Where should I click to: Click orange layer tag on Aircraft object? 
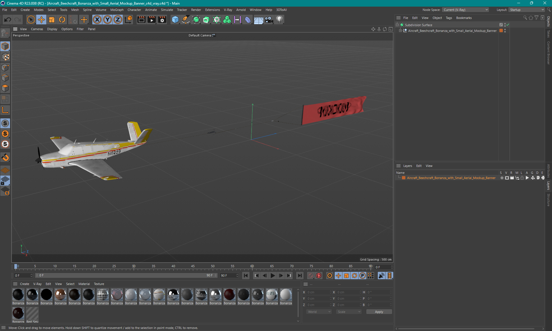point(501,31)
